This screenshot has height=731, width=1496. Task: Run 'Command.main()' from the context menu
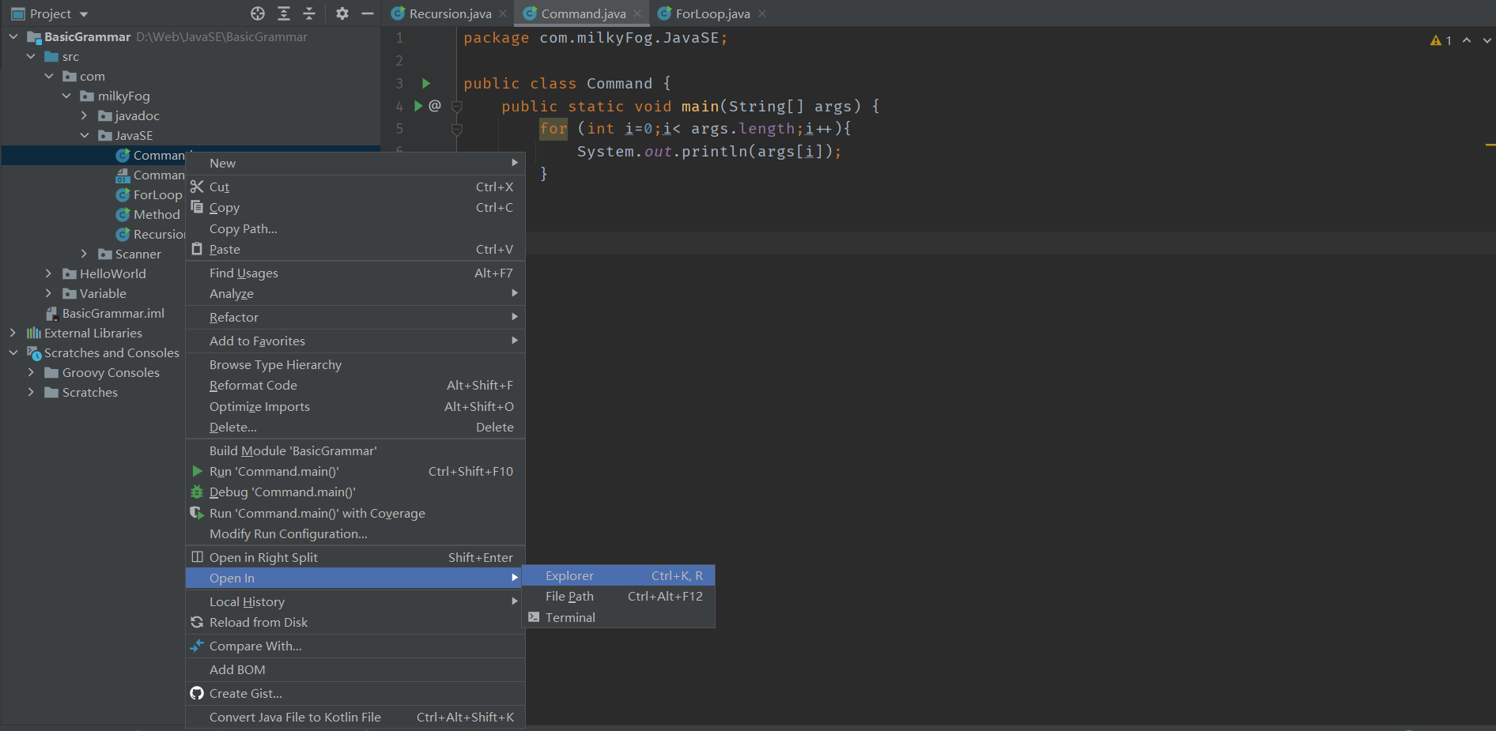coord(274,471)
